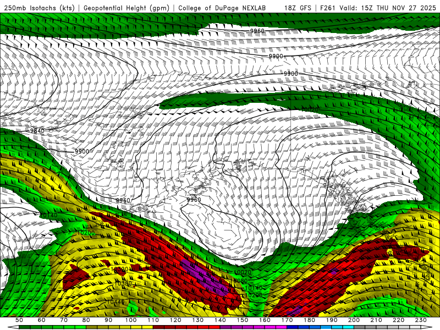The image size is (440, 330).
Task: Click the 10380 contour label
Action: point(123,284)
